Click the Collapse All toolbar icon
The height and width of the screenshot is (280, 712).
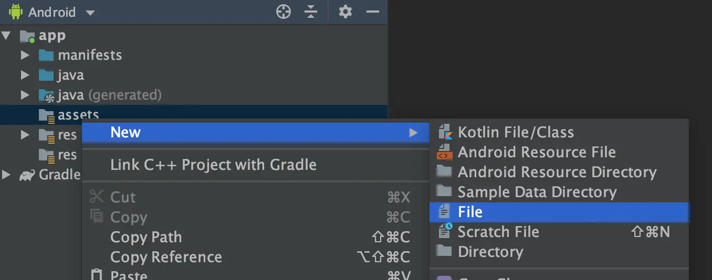[311, 12]
